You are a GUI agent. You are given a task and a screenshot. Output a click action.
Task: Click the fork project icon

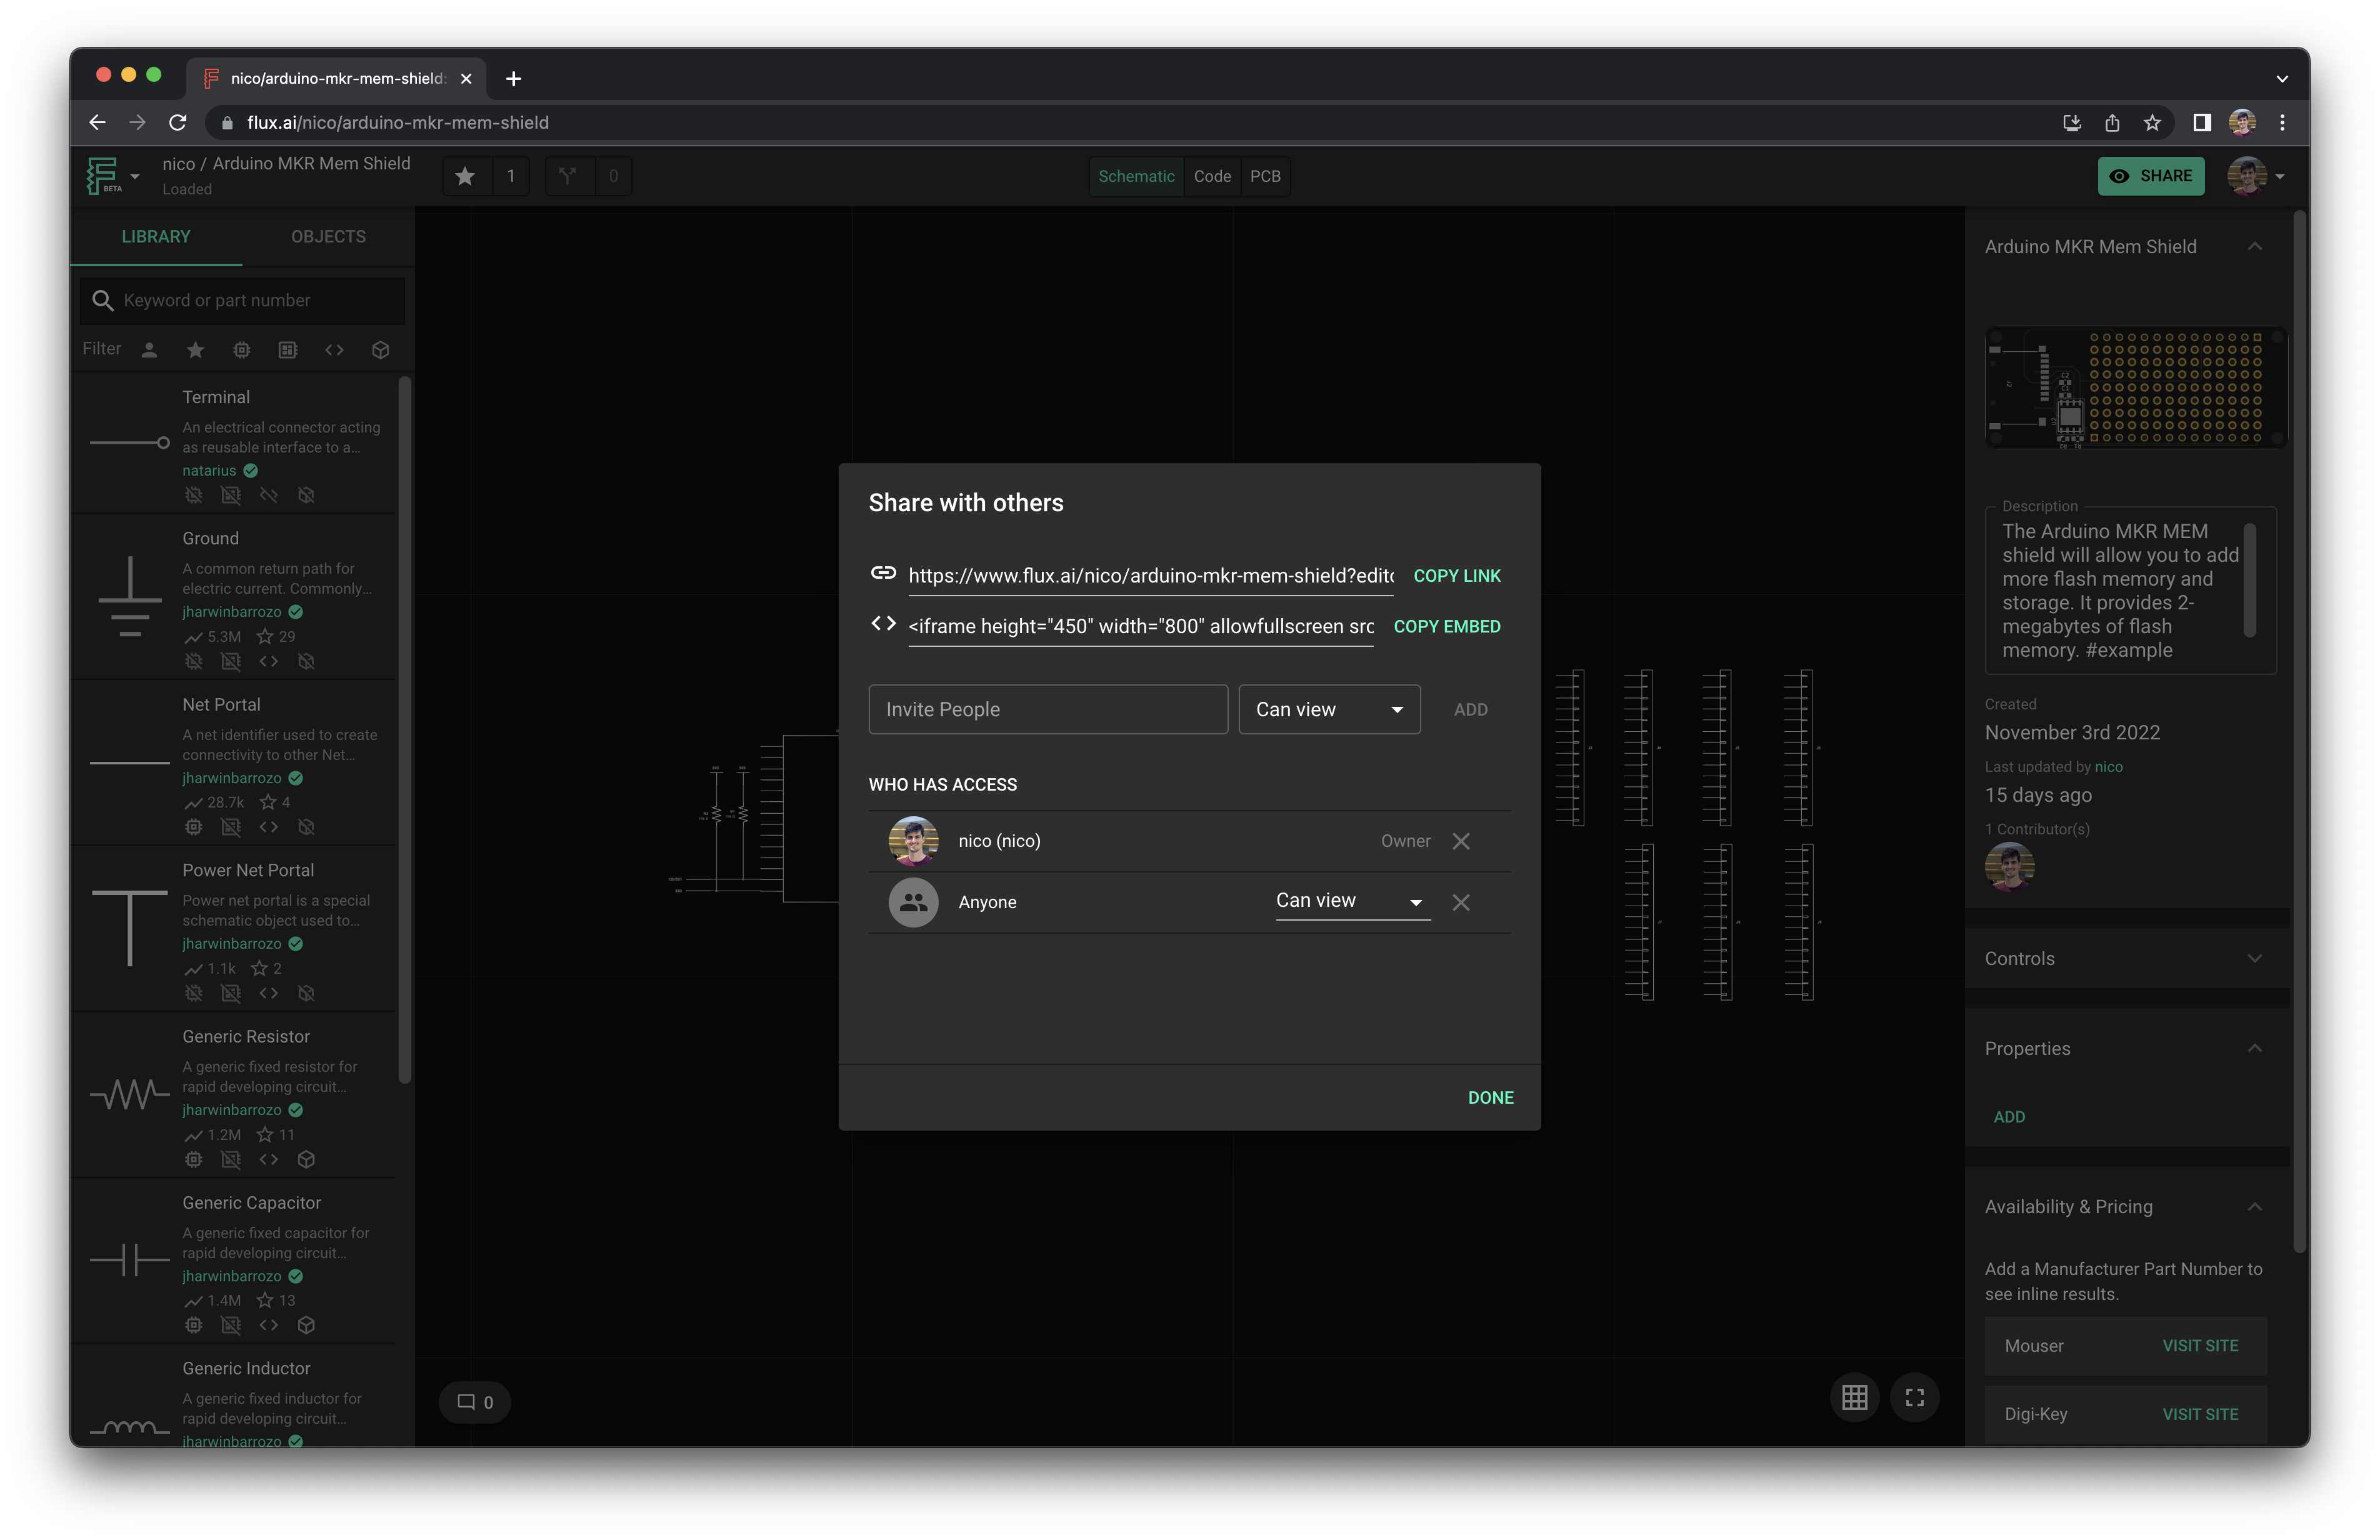click(x=568, y=176)
